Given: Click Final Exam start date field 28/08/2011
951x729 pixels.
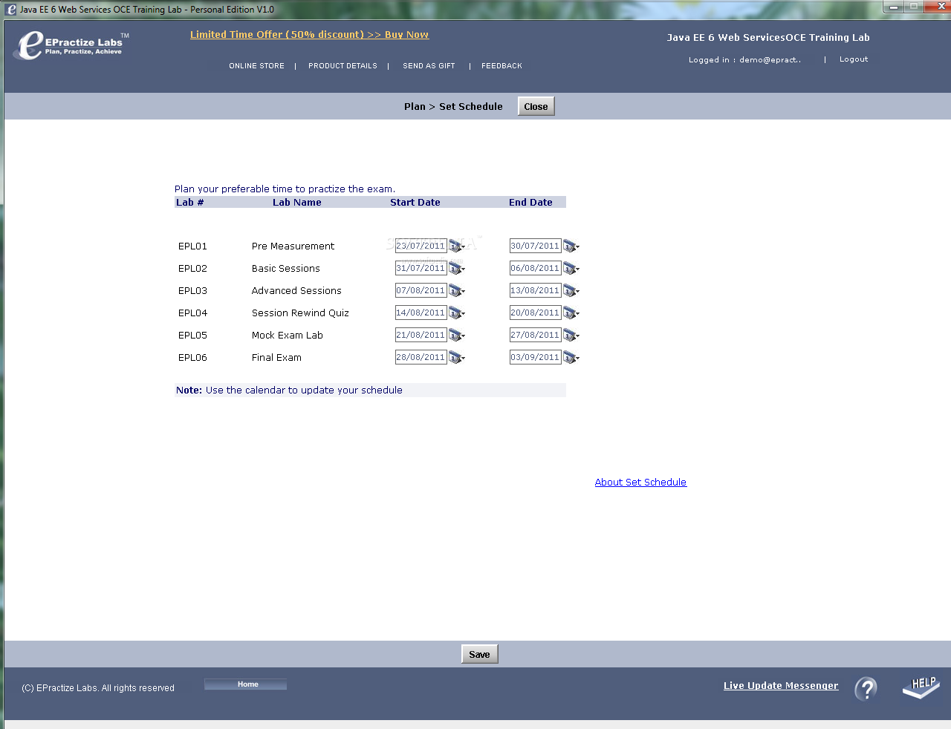Looking at the screenshot, I should pos(421,357).
